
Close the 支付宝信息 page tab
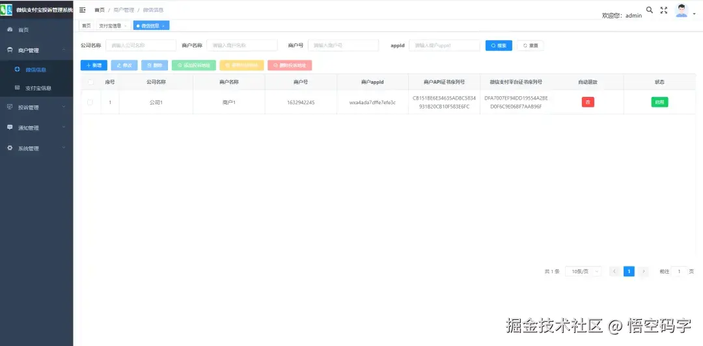click(126, 26)
